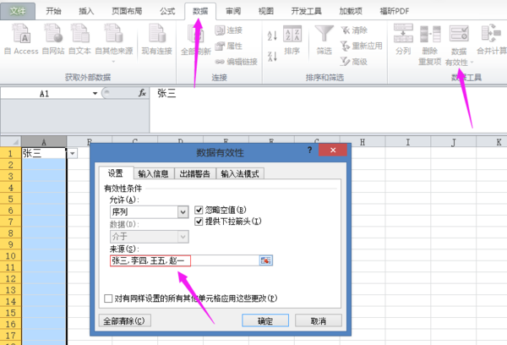Toggle 提供下拉箭头 checkbox
This screenshot has height=345, width=507.
199,222
